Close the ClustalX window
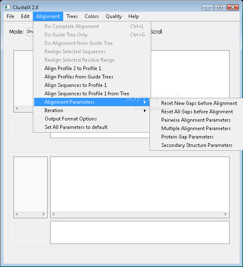This screenshot has height=267, width=243. [x=233, y=8]
